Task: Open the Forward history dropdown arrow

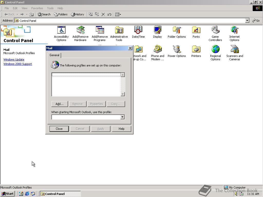Action: point(27,14)
